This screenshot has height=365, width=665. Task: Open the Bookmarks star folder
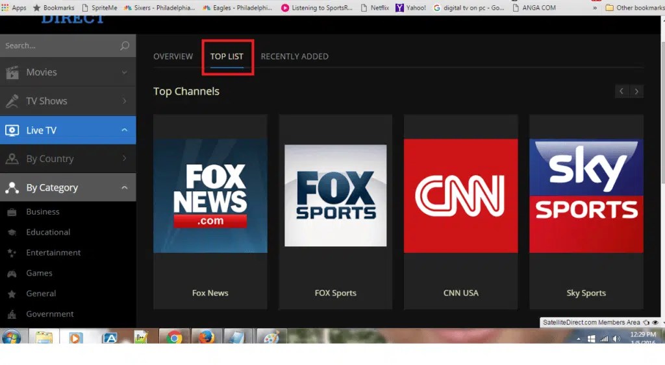54,8
